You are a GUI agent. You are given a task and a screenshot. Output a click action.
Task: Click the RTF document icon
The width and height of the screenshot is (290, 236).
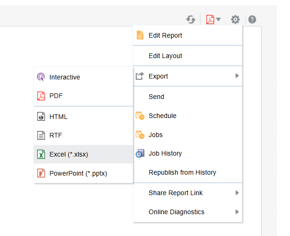click(41, 135)
